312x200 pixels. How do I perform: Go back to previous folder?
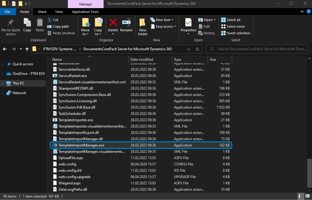tap(5, 49)
